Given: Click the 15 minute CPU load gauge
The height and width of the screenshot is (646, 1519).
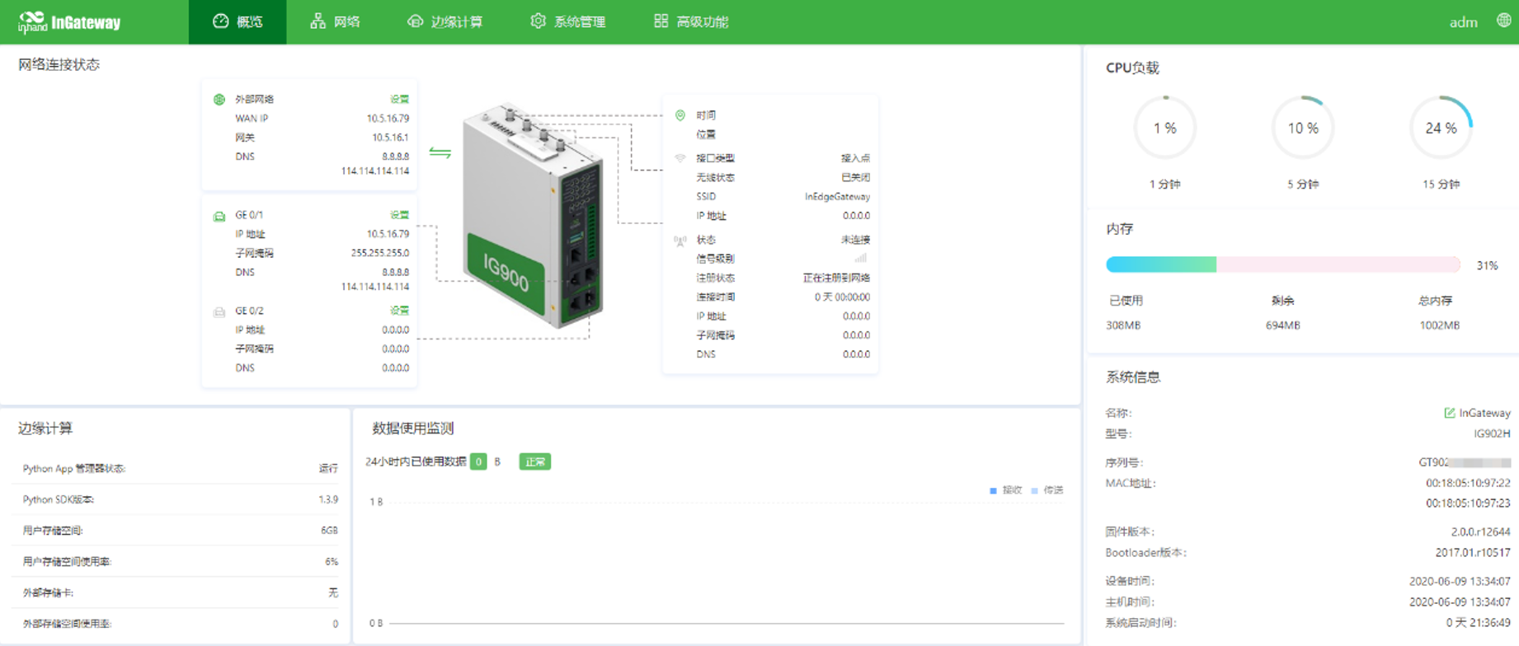Looking at the screenshot, I should (1441, 127).
